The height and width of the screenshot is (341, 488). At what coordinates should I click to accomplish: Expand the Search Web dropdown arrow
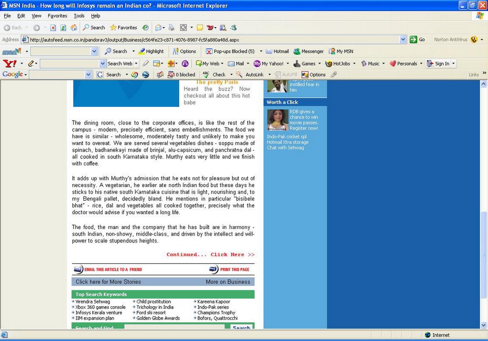(136, 63)
